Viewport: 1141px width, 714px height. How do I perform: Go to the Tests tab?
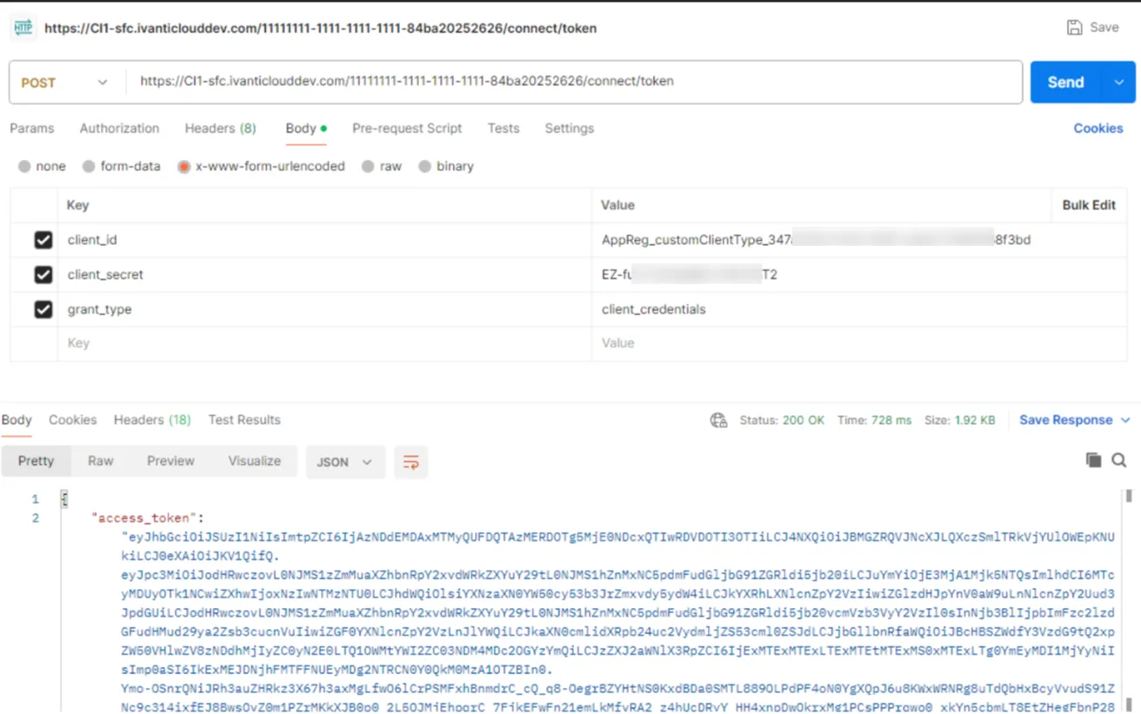(x=504, y=129)
